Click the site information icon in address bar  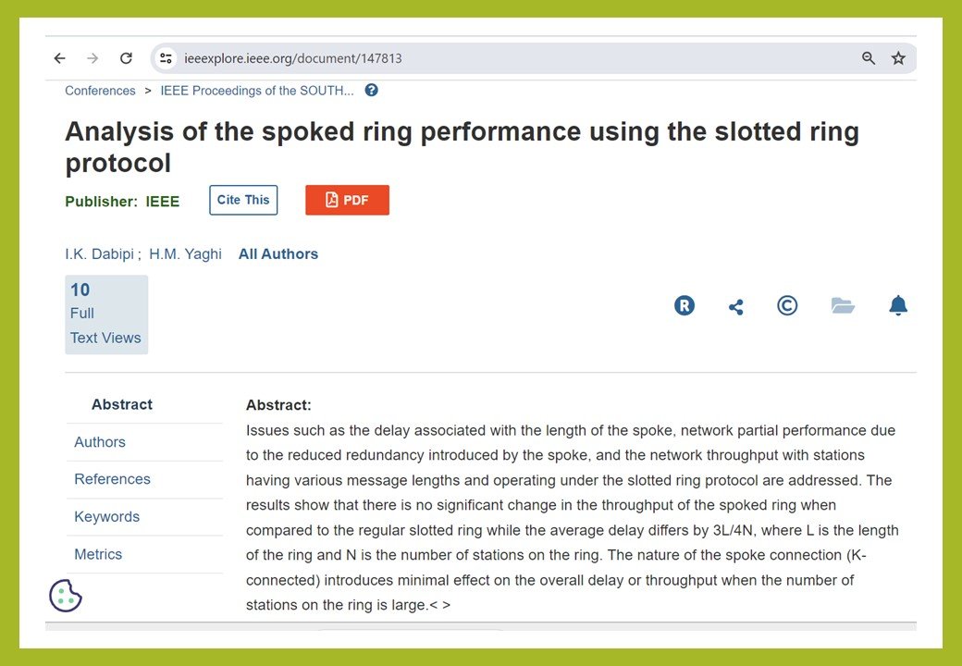tap(166, 58)
